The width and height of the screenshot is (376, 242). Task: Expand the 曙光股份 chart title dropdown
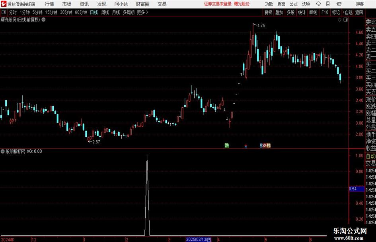[x=43, y=19]
